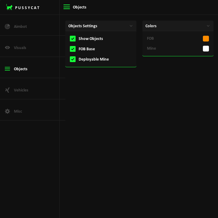The height and width of the screenshot is (218, 218).
Task: Open the orange FOB color swatch
Action: tap(206, 38)
